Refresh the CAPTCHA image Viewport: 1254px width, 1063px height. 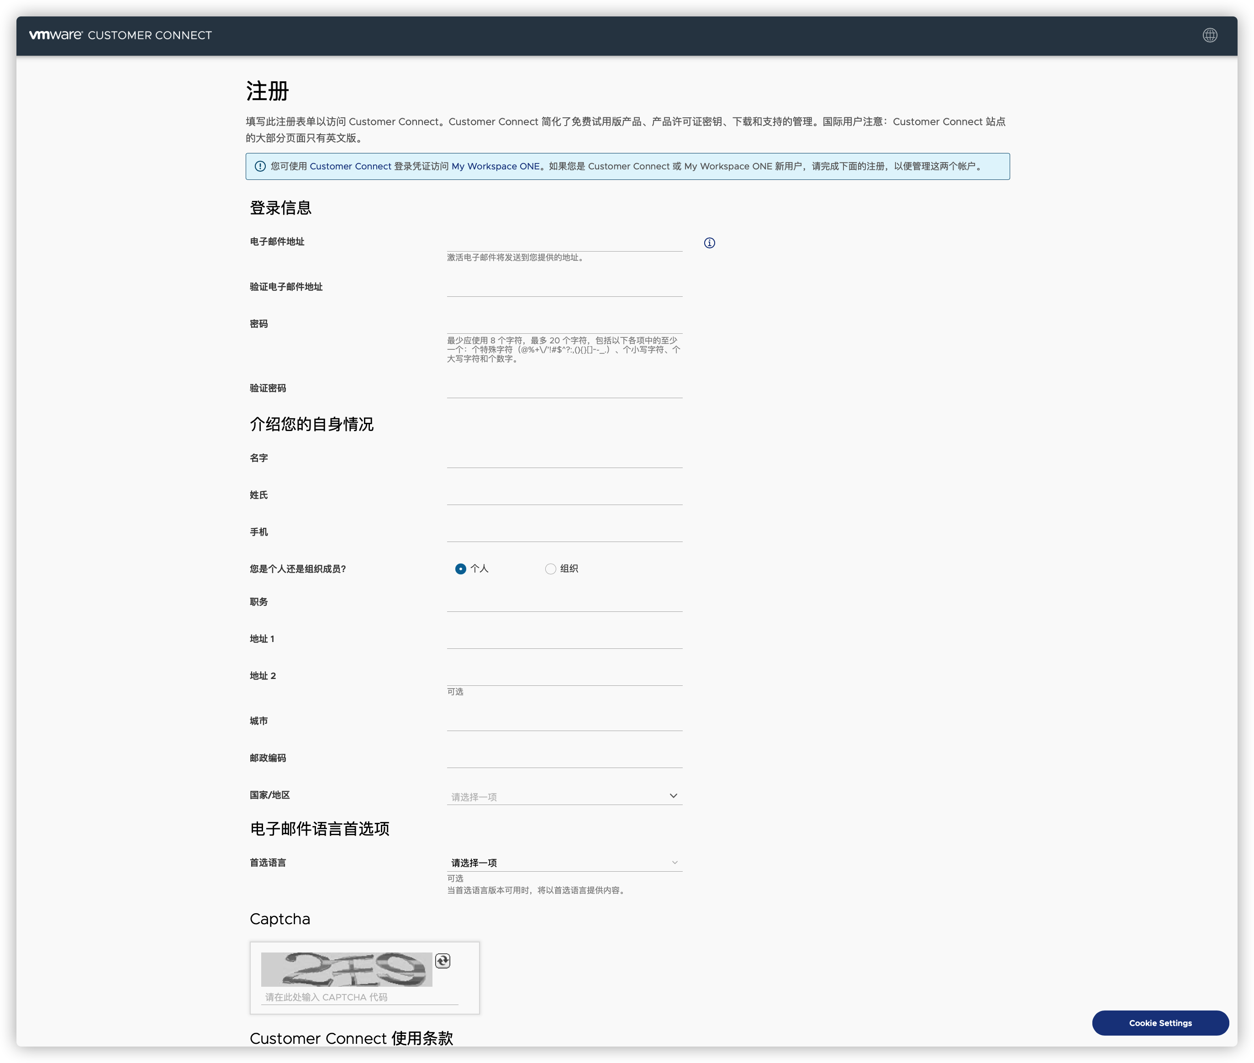point(443,961)
